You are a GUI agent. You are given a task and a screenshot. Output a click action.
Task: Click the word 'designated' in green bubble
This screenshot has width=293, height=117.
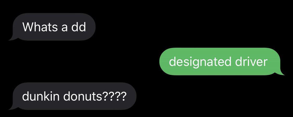[x=200, y=62]
